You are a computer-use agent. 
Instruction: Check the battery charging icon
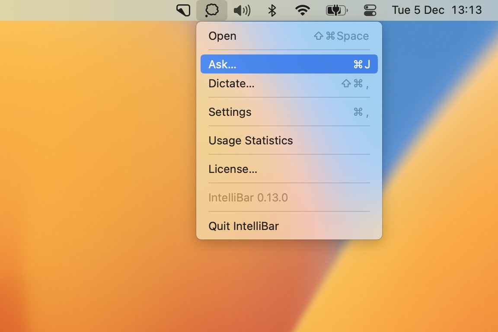click(337, 10)
